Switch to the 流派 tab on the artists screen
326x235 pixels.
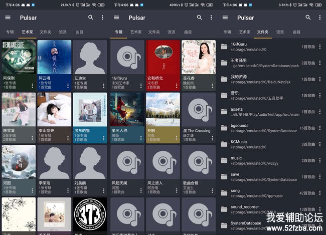point(63,32)
